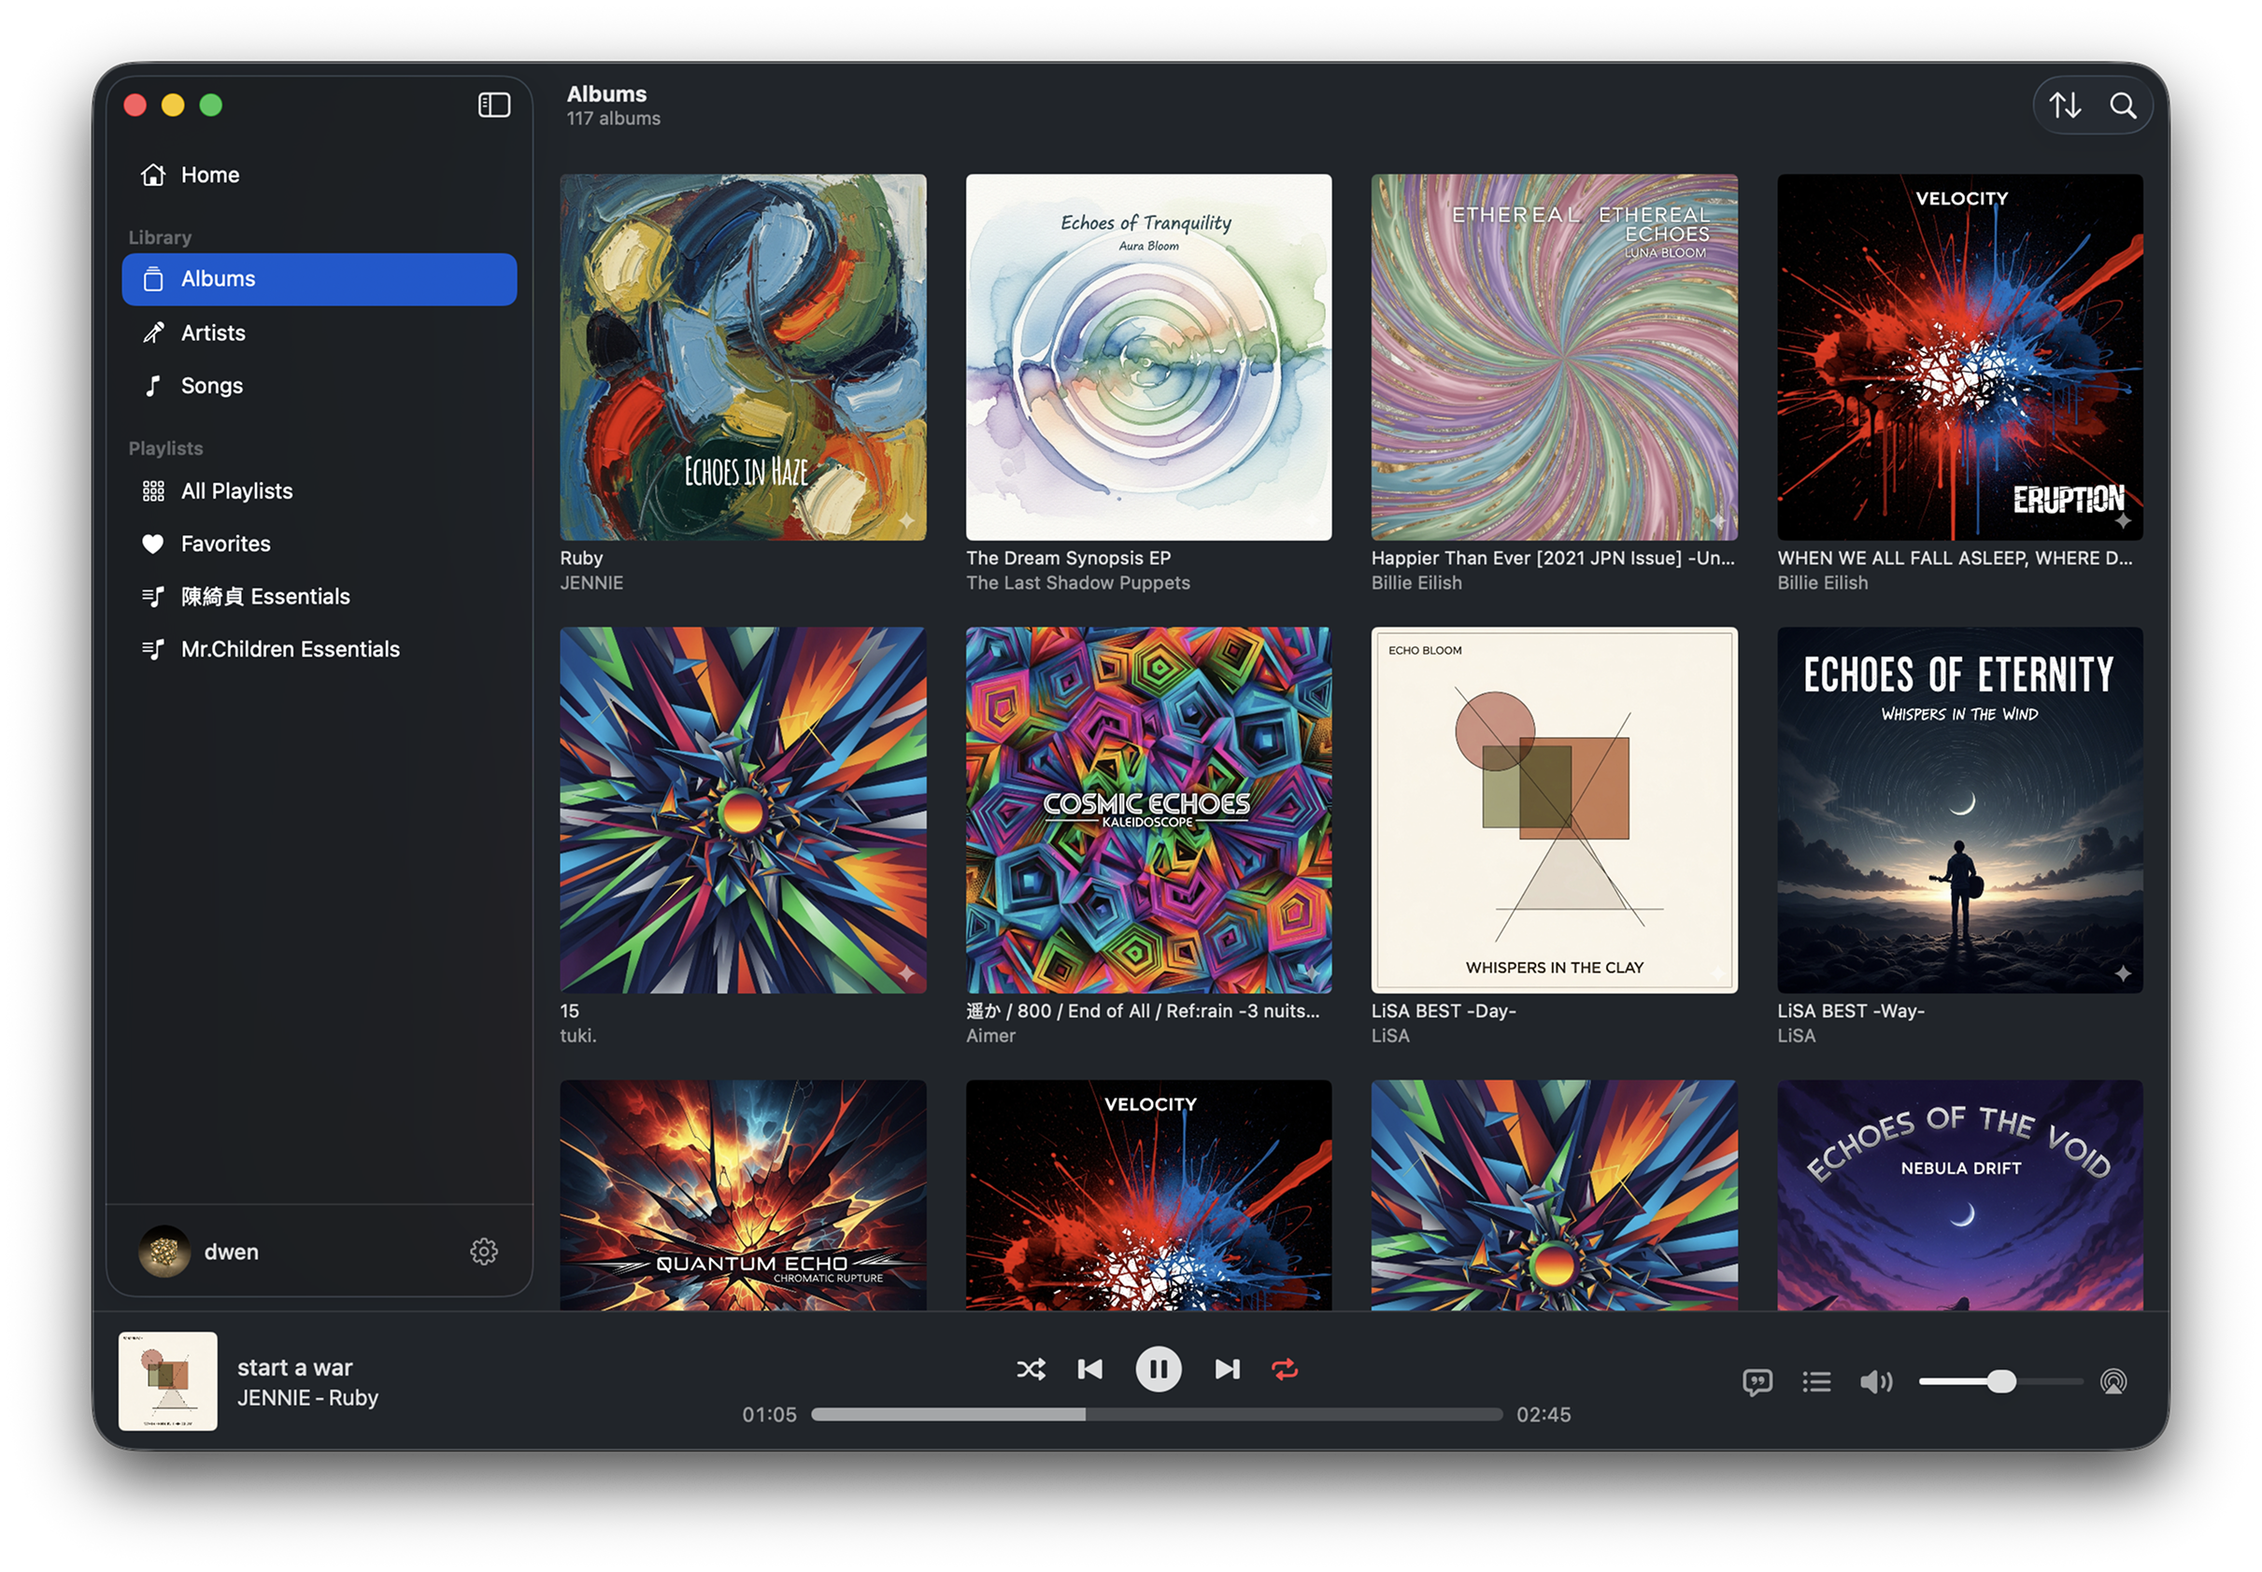The image size is (2262, 1572).
Task: Seek using the song progress bar
Action: (1157, 1414)
